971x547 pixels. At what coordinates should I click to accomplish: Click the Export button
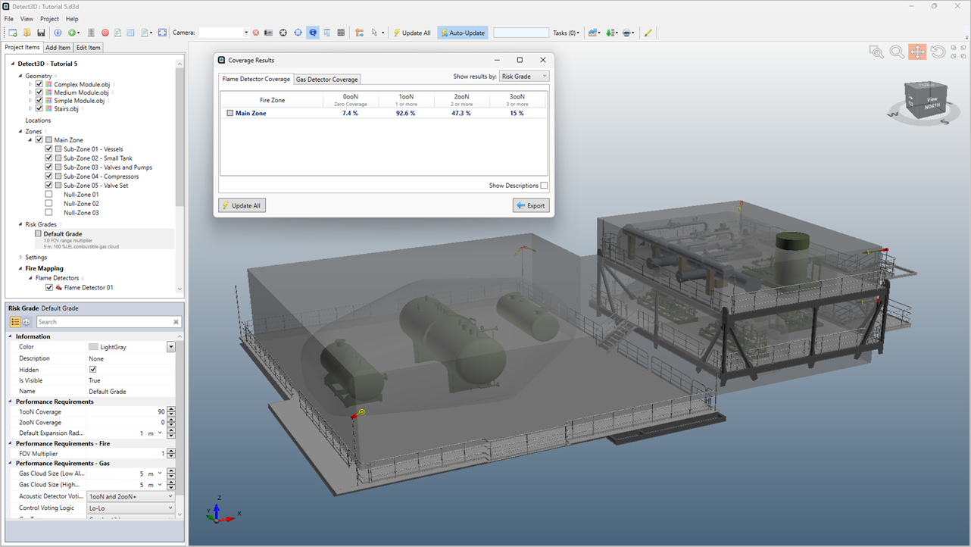pos(531,205)
